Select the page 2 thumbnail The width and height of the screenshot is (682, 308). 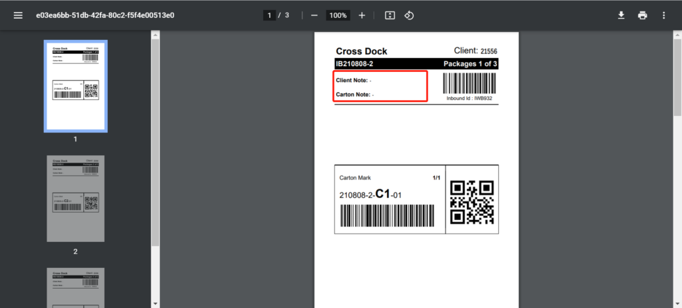click(x=75, y=198)
